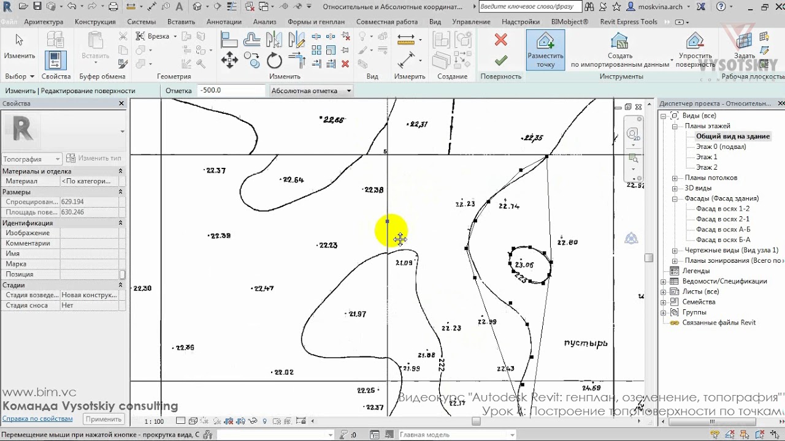Screen dimensions: 785x441
Task: Collapse the Планы этажей tree node
Action: [x=674, y=126]
